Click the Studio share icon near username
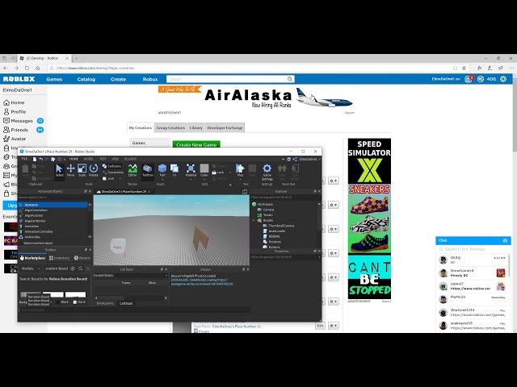This screenshot has width=517, height=387. coord(294,160)
